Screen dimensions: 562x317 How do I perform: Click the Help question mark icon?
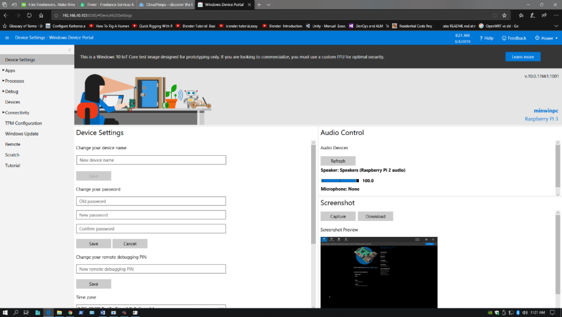coord(481,38)
